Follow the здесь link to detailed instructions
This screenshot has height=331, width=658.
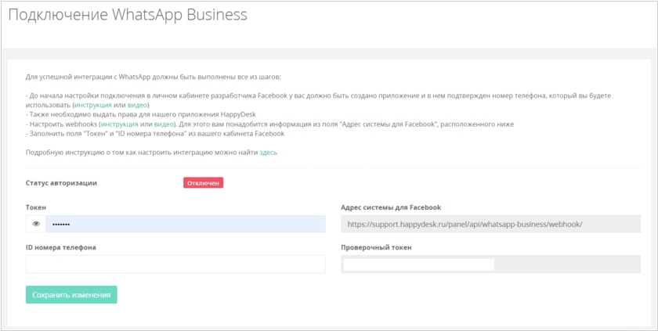point(268,153)
